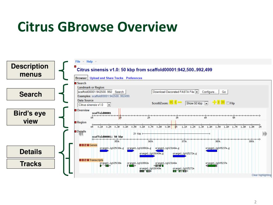
Task: Pan Details view right with gray arrows
Action: [x=265, y=134]
